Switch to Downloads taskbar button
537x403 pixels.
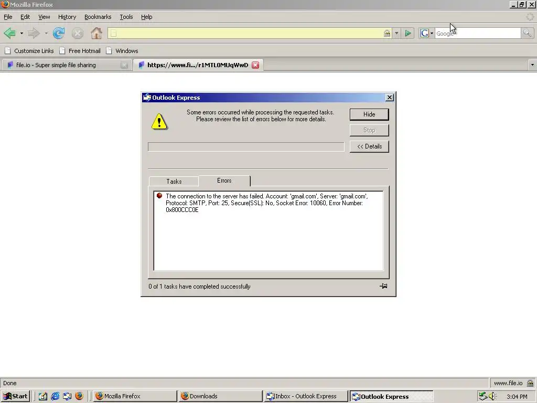point(220,396)
